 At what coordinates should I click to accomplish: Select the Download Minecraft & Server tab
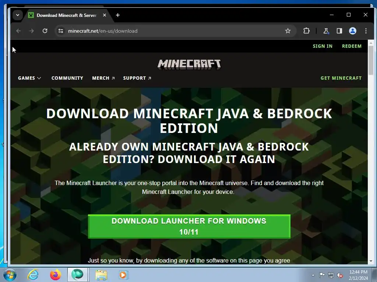(67, 15)
